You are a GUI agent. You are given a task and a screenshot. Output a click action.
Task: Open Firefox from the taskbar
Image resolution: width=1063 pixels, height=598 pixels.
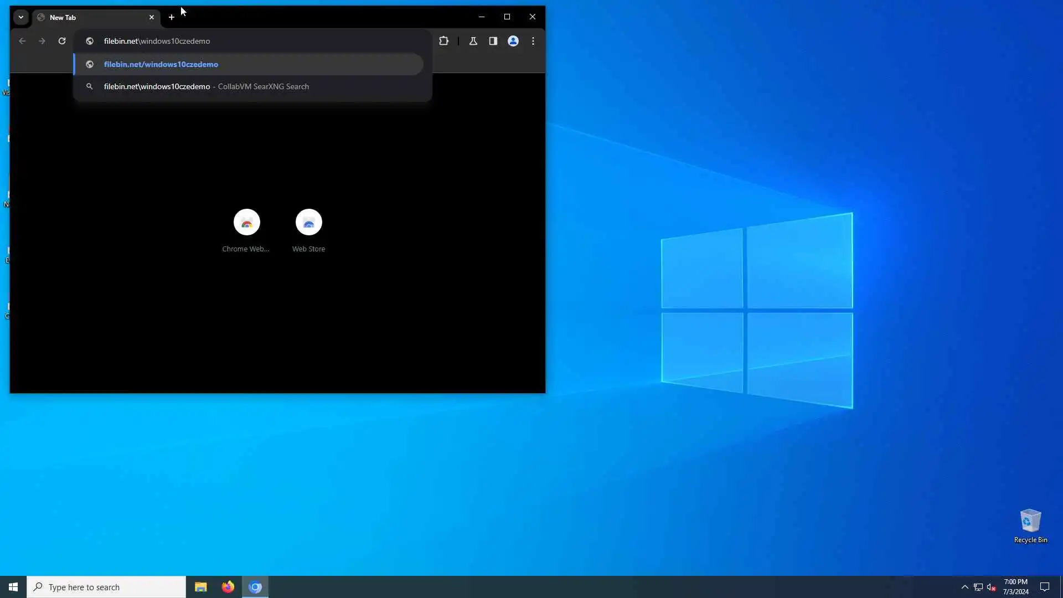pyautogui.click(x=228, y=587)
